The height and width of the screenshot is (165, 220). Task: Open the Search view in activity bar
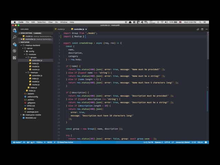tap(14, 37)
